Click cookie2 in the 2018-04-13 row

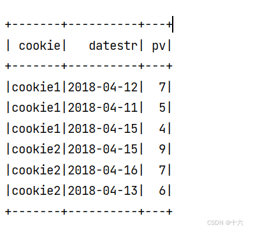36,190
